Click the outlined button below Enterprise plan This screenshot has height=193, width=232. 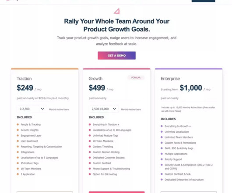[189, 192]
